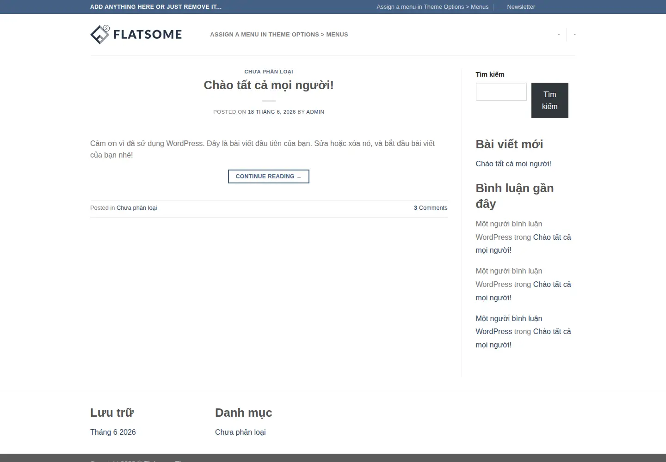The height and width of the screenshot is (462, 666).
Task: Focus the Tìm kiếm search input field
Action: click(501, 92)
